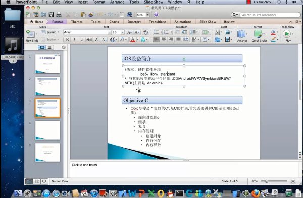Toggle Italic formatting
Image resolution: width=303 pixels, height=198 pixels.
coord(74,40)
